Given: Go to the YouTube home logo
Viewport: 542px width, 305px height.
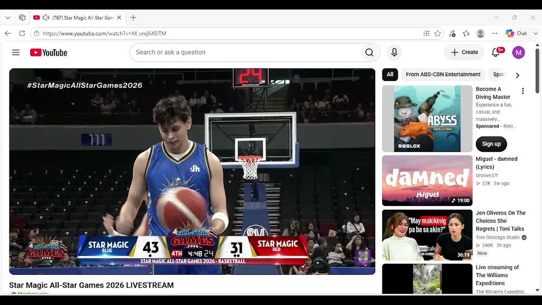Looking at the screenshot, I should pyautogui.click(x=49, y=53).
